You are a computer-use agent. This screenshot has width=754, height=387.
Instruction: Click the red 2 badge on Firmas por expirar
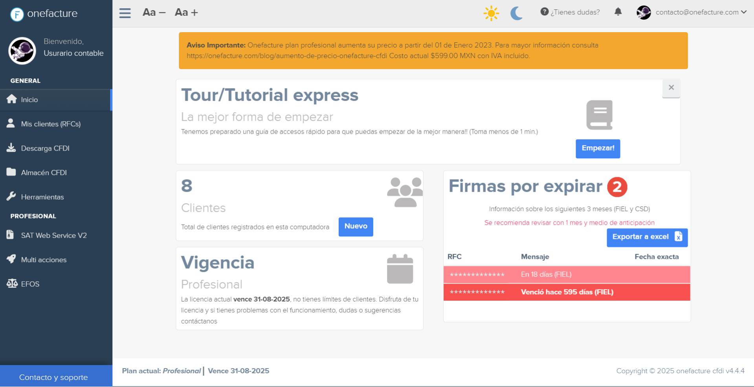(617, 187)
